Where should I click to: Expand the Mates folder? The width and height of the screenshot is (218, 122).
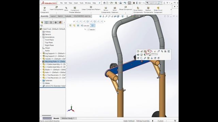click(x=41, y=83)
